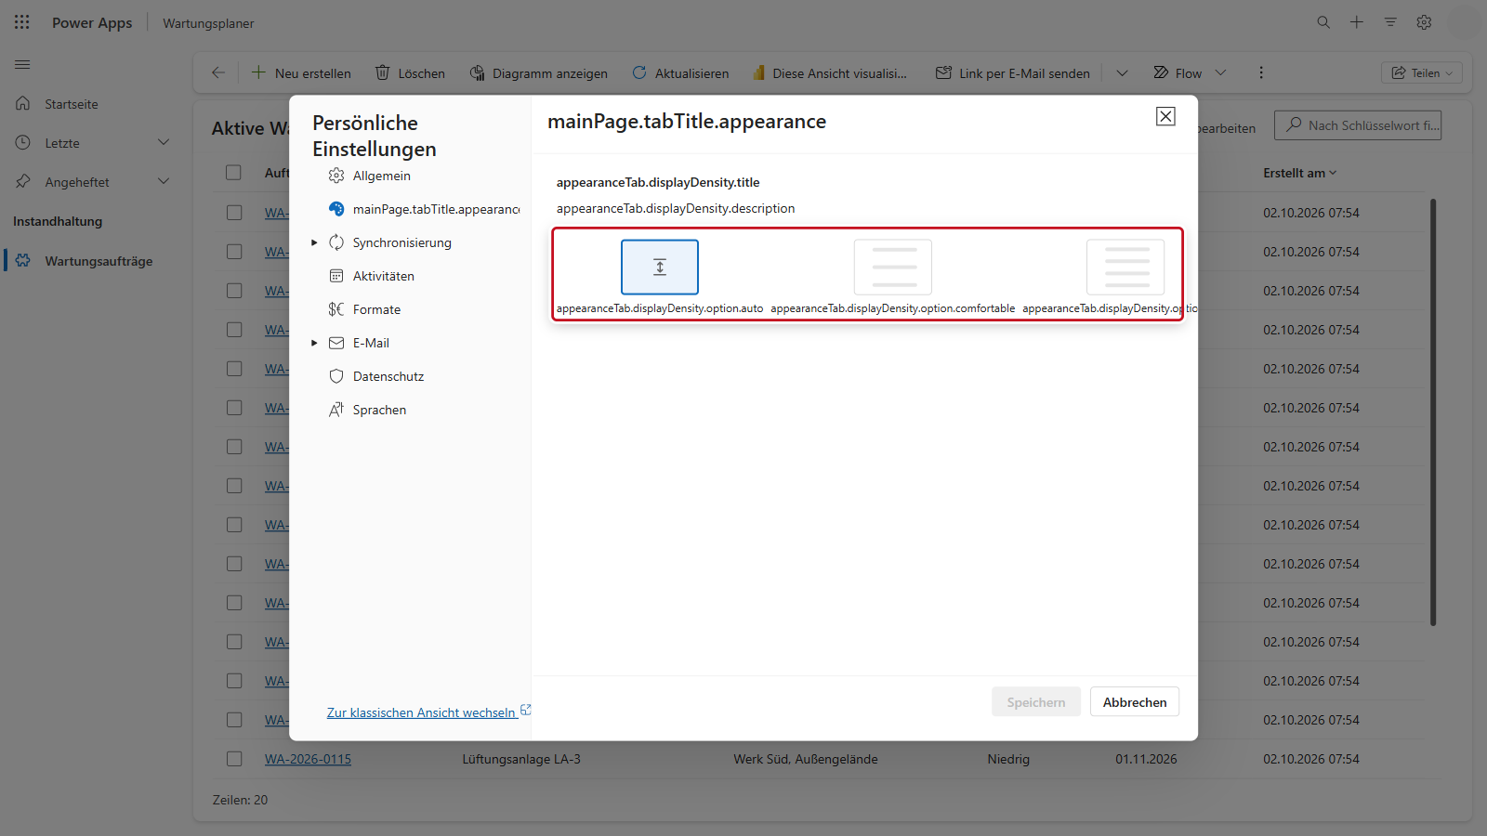Click the search magnifier in the header
The image size is (1487, 836).
pos(1323,22)
